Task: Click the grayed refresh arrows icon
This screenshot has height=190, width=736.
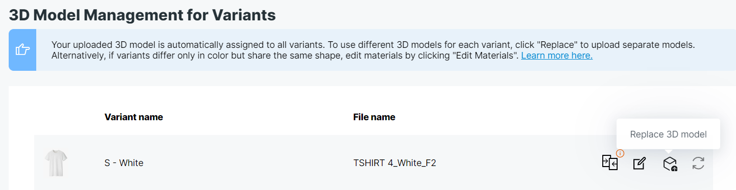Action: point(698,164)
